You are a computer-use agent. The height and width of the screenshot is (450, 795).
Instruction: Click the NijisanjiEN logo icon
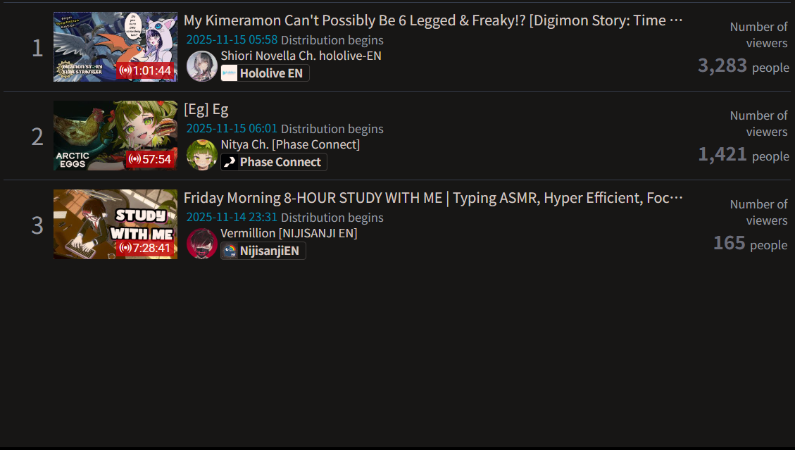tap(230, 251)
